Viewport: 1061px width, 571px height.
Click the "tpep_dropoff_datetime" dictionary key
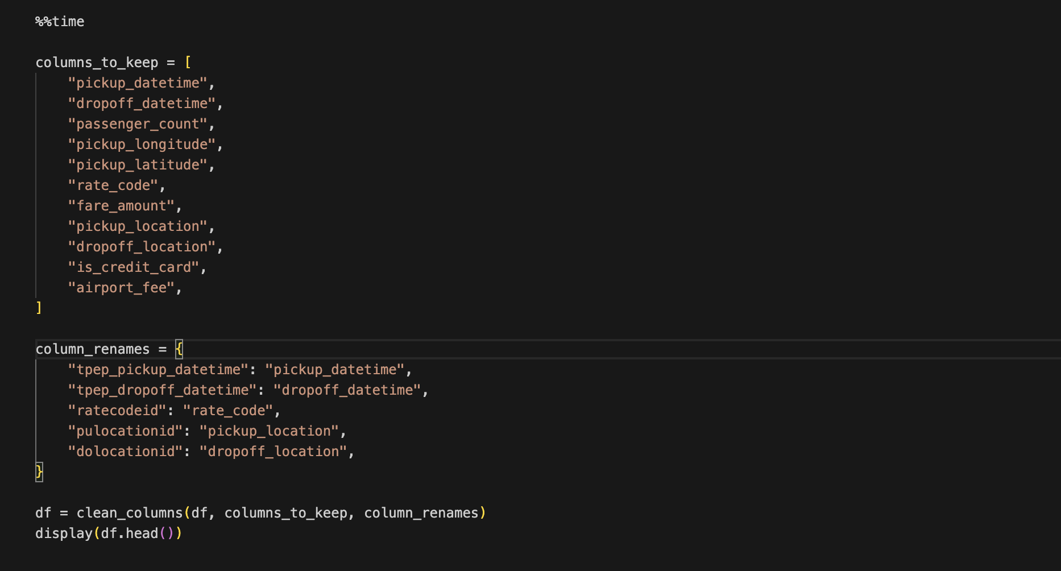click(162, 390)
